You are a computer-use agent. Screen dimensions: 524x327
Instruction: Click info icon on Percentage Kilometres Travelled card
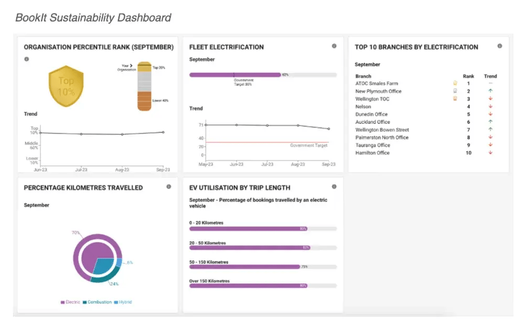(x=168, y=187)
